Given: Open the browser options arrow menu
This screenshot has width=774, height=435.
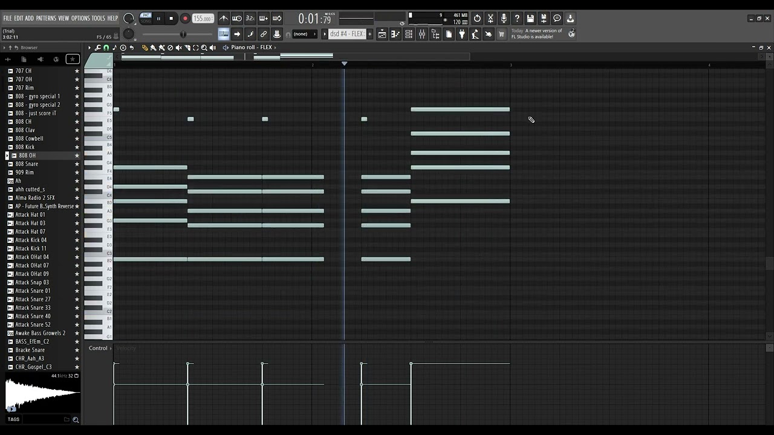Looking at the screenshot, I should (x=5, y=48).
